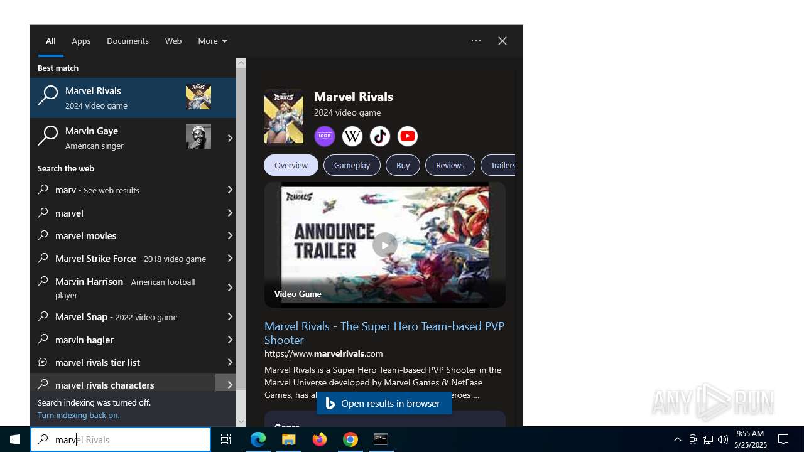Select 'marvel rivals characters' suggestion
804x452 pixels.
click(122, 383)
